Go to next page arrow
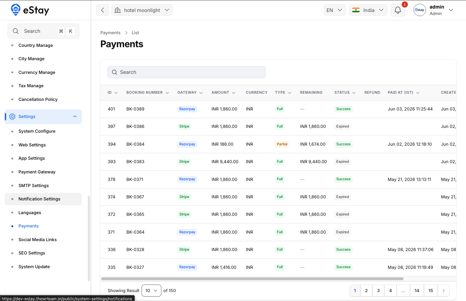 pyautogui.click(x=443, y=291)
